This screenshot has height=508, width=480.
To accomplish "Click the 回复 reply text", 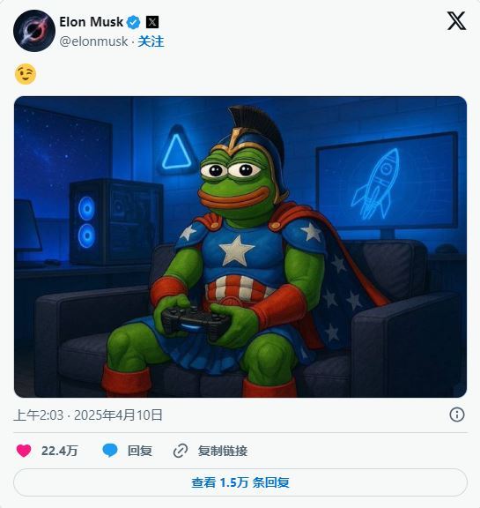I will pos(140,451).
